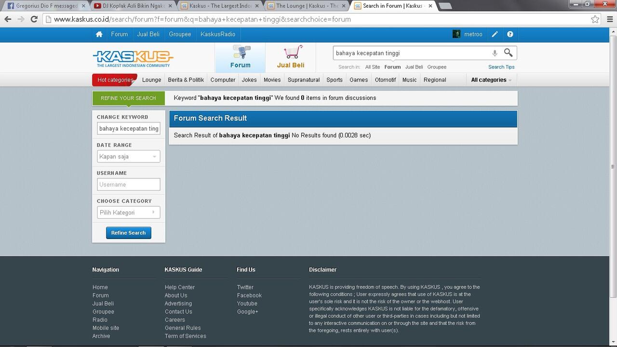Image resolution: width=617 pixels, height=347 pixels.
Task: Click the metroo username link
Action: click(x=473, y=34)
